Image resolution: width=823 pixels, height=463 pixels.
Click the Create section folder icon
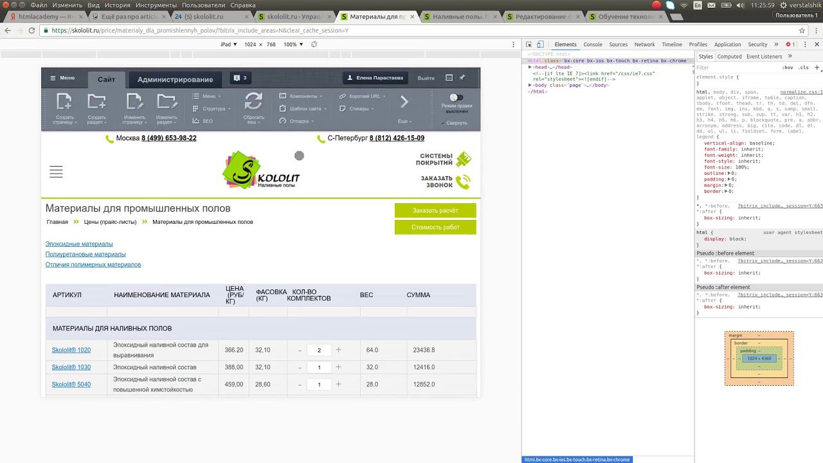pos(96,101)
